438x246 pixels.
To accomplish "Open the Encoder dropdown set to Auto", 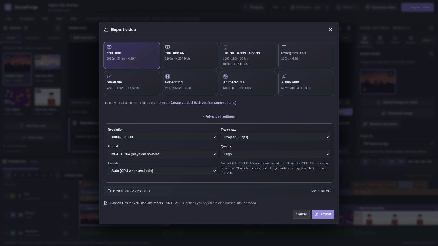I will pos(162,171).
